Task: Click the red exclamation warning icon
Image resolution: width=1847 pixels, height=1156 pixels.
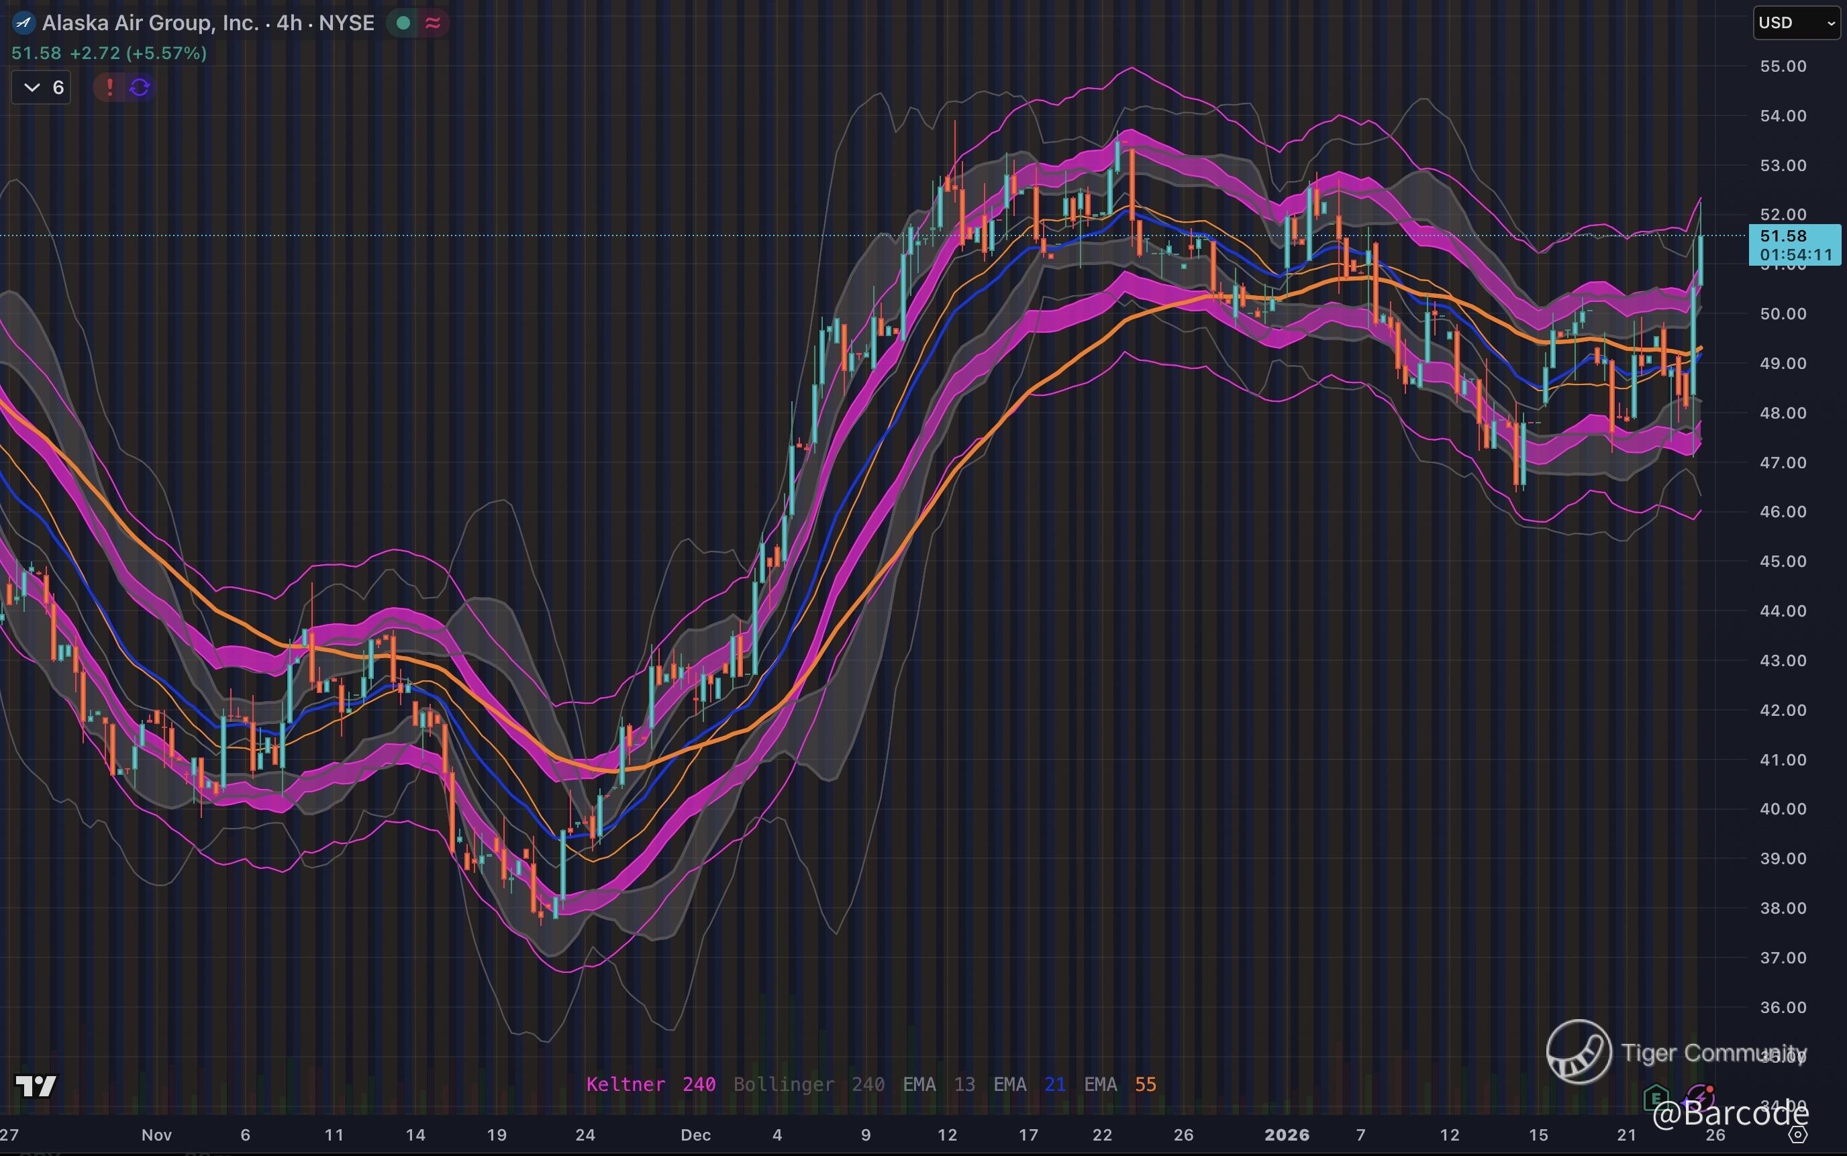Action: pyautogui.click(x=109, y=87)
